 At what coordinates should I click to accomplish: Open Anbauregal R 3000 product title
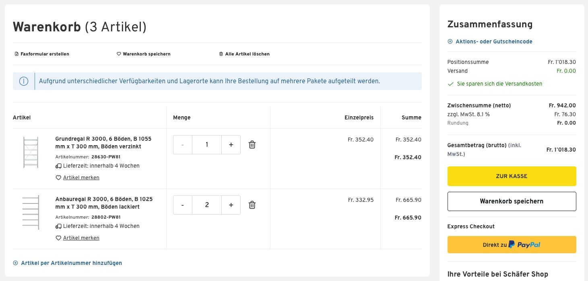tap(104, 203)
